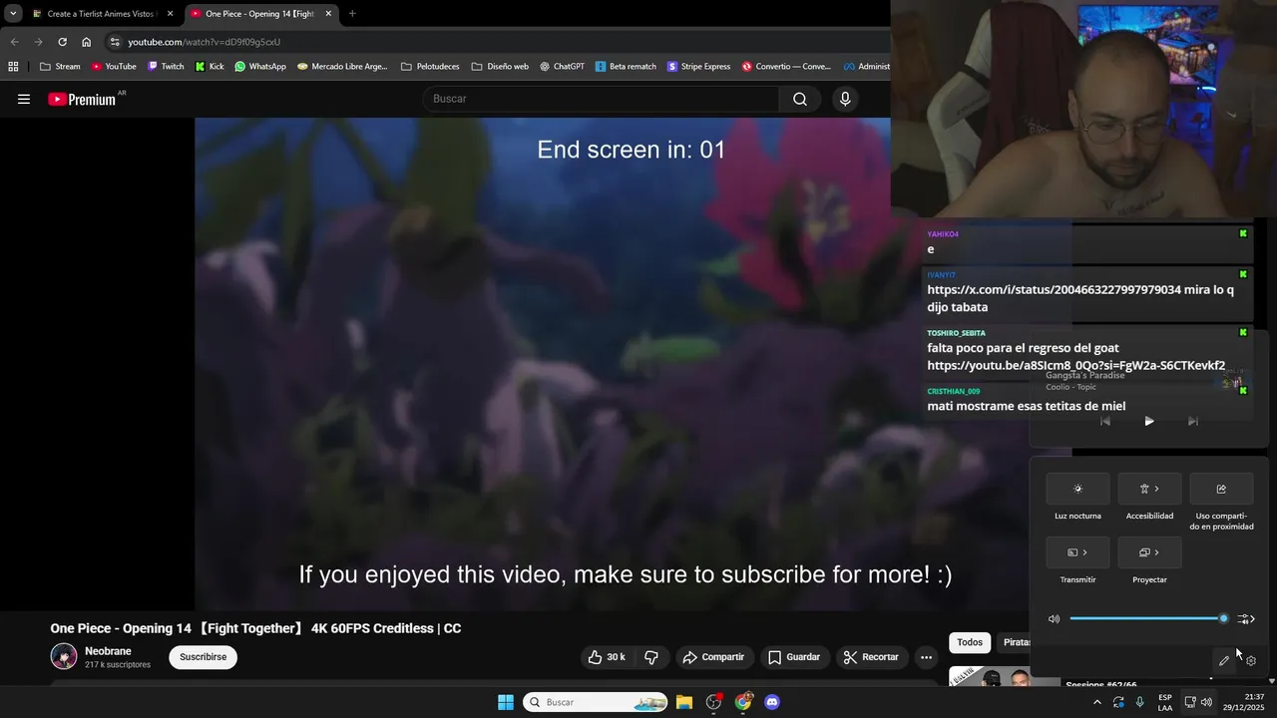Open the Stream bookmarks folder
This screenshot has height=718, width=1277.
tap(60, 67)
